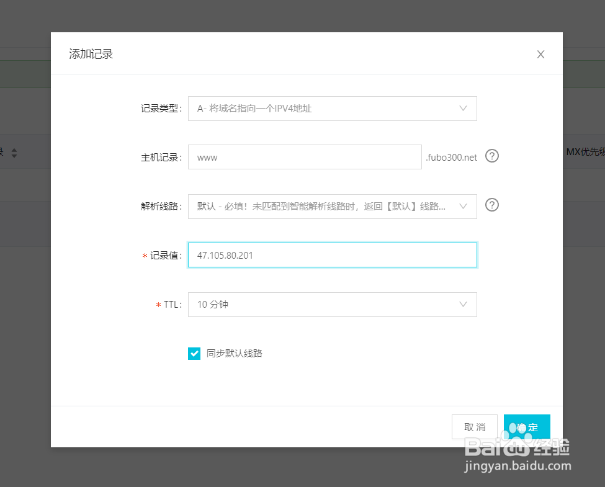Click the chevron icon on 记录类型 selector
This screenshot has width=605, height=487.
[463, 108]
